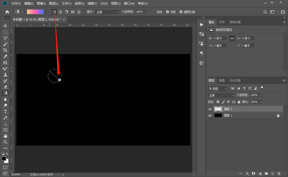Select the Zoom tool in toolbox
Image resolution: width=288 pixels, height=177 pixels.
[5, 142]
